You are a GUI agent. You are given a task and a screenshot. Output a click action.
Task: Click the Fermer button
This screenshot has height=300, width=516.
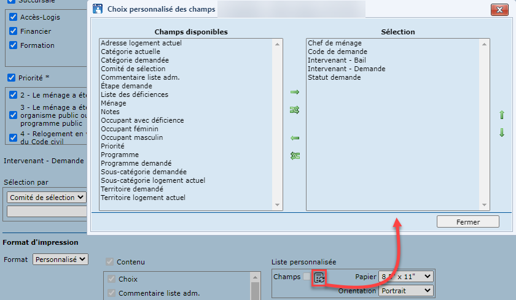click(x=467, y=221)
